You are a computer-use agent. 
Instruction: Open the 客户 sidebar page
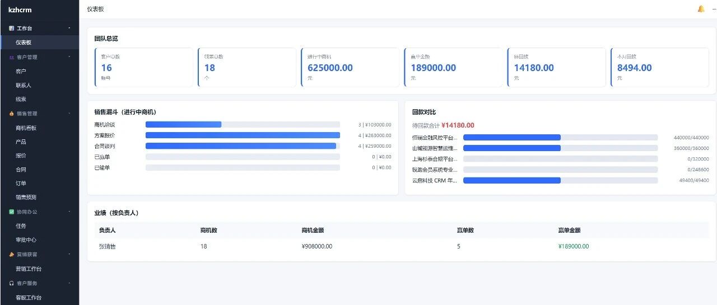pos(39,72)
